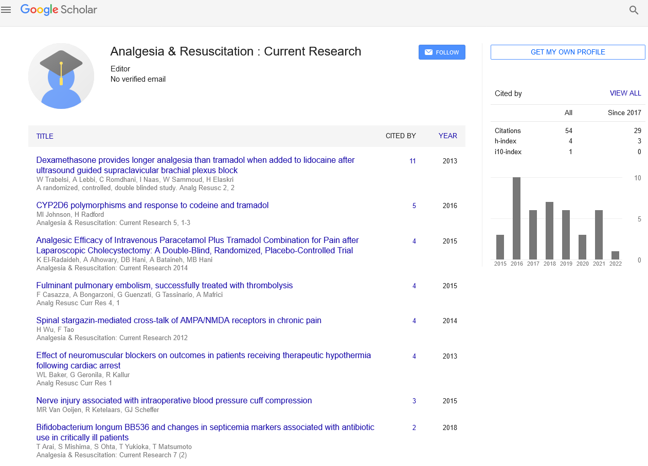
Task: Click authors WL Baker, G Geronila, R Kallur
Action: (83, 375)
